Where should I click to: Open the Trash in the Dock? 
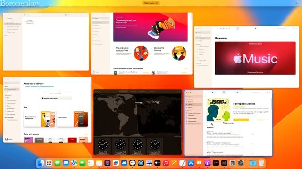[261, 163]
